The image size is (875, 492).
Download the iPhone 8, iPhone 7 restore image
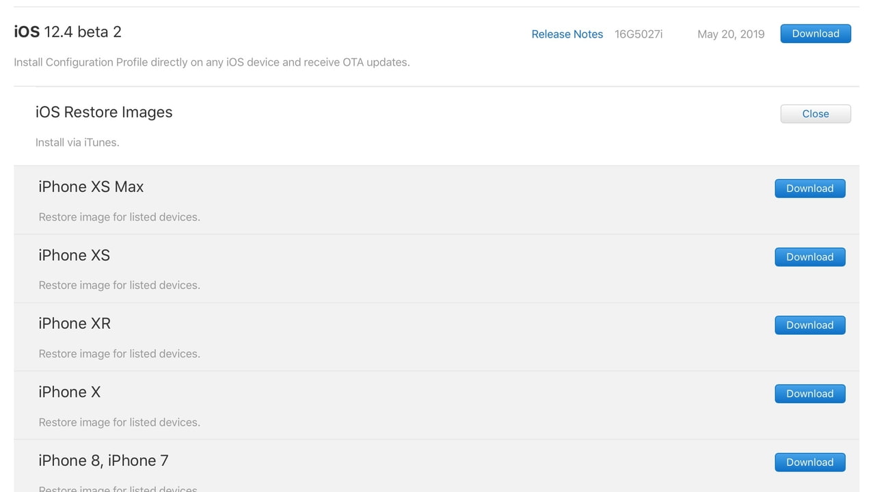[810, 462]
